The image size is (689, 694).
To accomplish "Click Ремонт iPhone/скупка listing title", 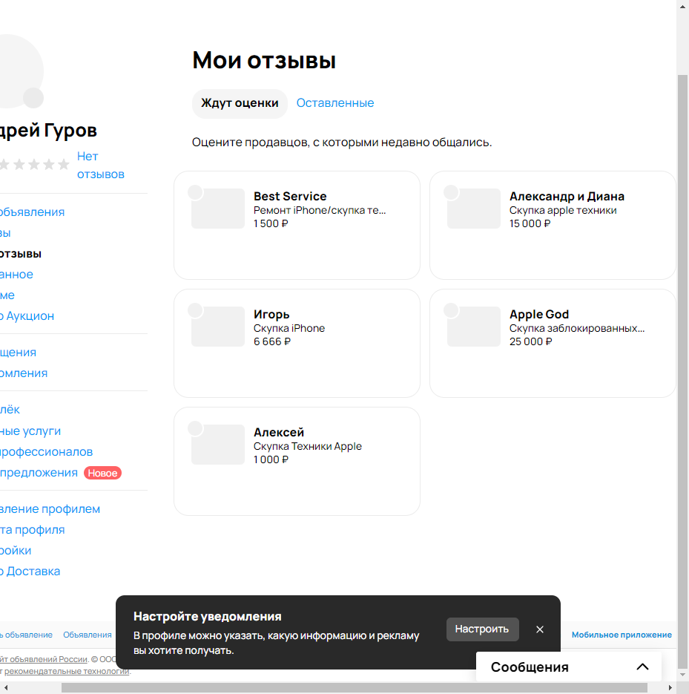I will (320, 210).
